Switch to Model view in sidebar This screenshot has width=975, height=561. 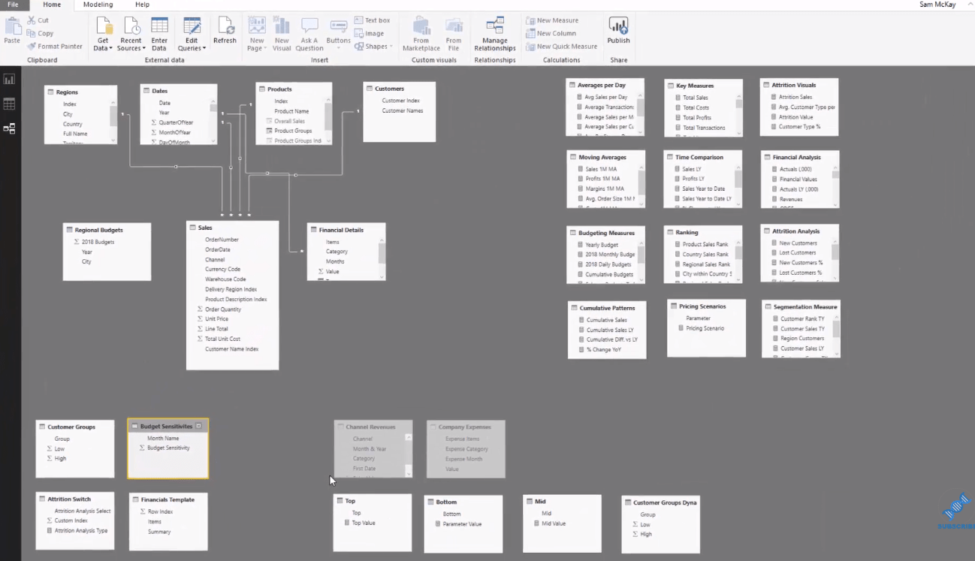pyautogui.click(x=9, y=128)
